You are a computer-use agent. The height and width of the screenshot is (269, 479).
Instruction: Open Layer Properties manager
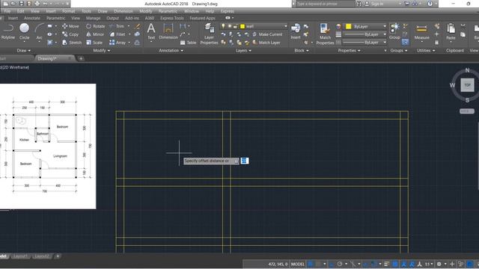coord(209,34)
